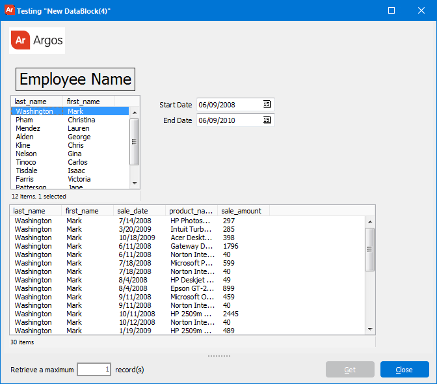The width and height of the screenshot is (437, 384).
Task: Open Start Date calendar picker icon
Action: 267,104
